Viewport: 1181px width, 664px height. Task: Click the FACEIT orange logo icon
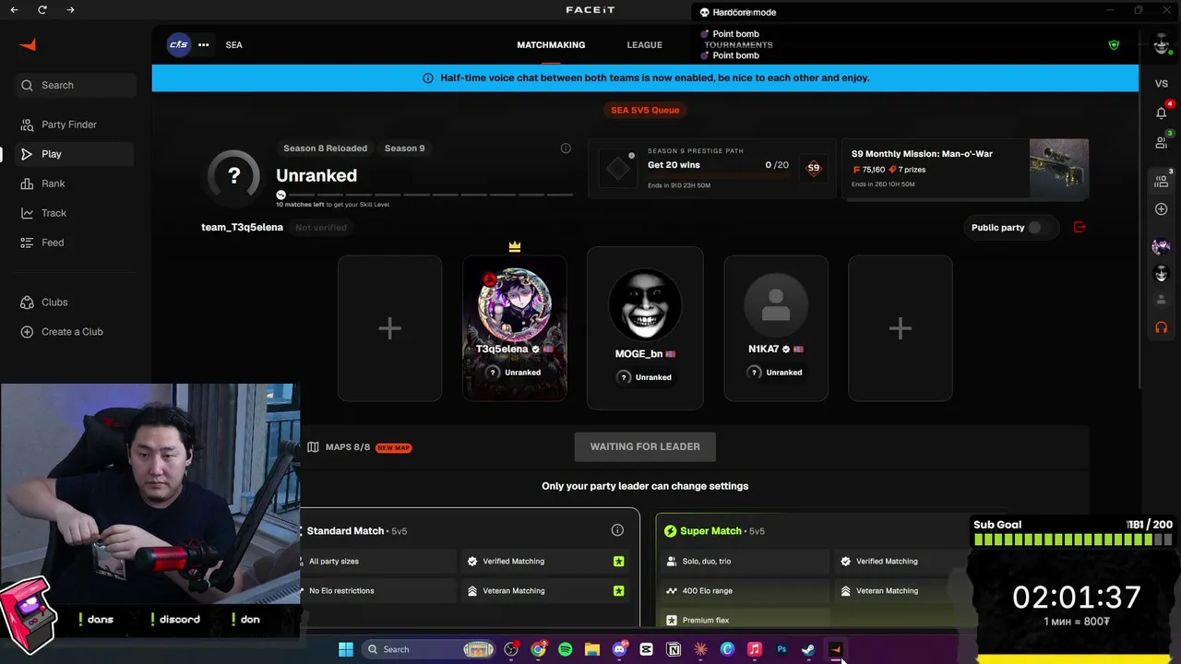pos(28,44)
